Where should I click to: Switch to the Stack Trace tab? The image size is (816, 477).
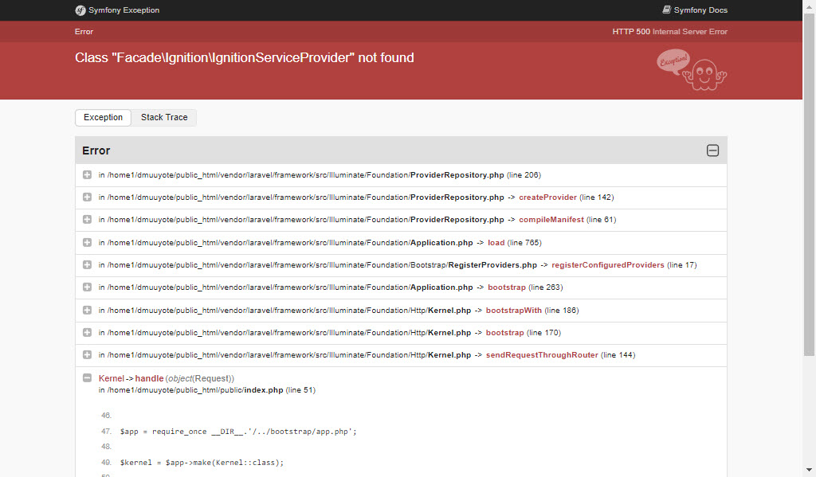tap(164, 118)
